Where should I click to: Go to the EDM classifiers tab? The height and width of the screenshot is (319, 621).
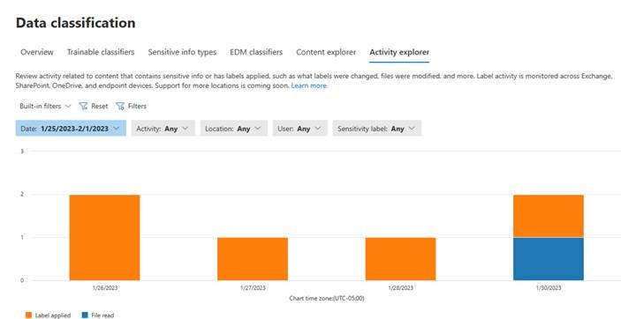(256, 52)
